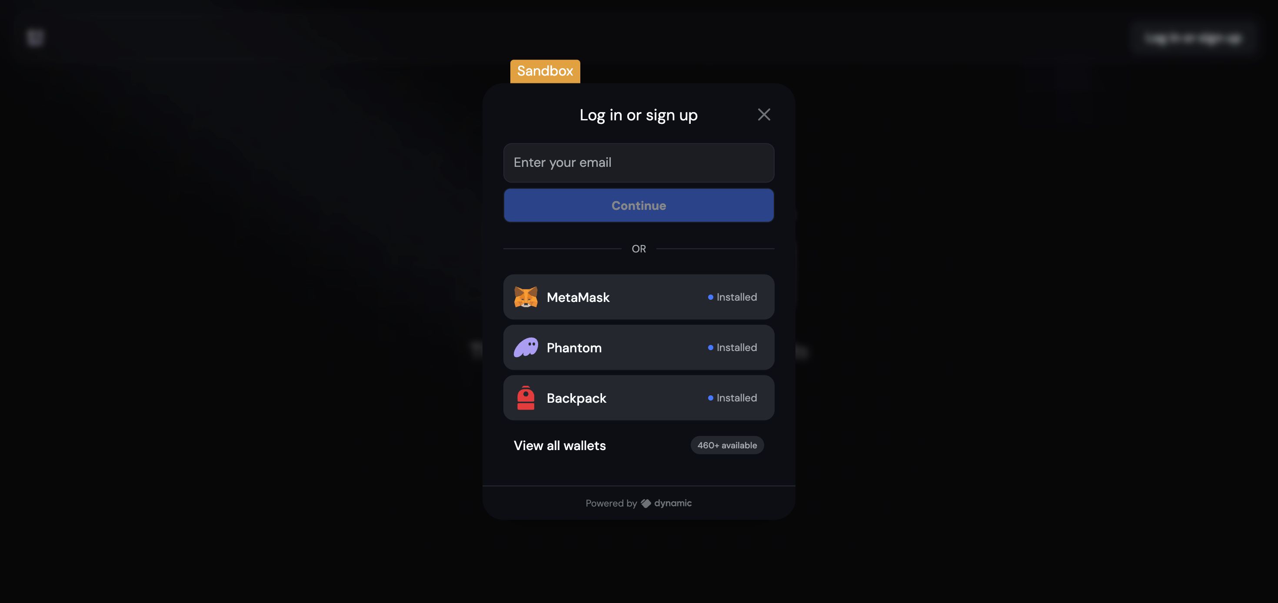The height and width of the screenshot is (603, 1278).
Task: Expand the 460+ available wallets
Action: (x=638, y=446)
